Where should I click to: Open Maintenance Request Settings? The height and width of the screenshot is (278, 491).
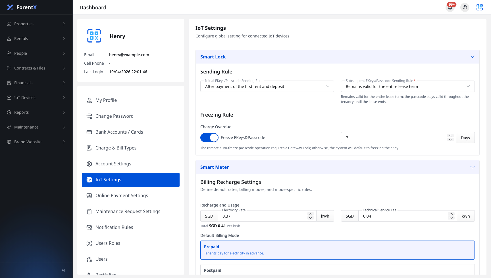pyautogui.click(x=131, y=212)
